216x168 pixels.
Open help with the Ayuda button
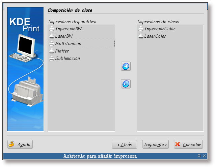[20, 144]
